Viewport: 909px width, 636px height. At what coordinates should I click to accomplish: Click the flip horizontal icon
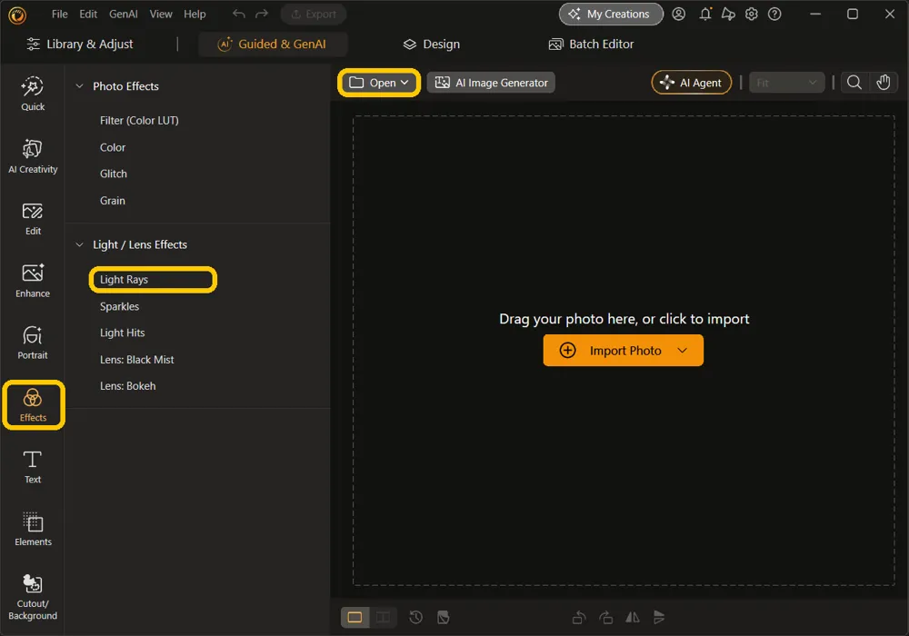pos(633,618)
